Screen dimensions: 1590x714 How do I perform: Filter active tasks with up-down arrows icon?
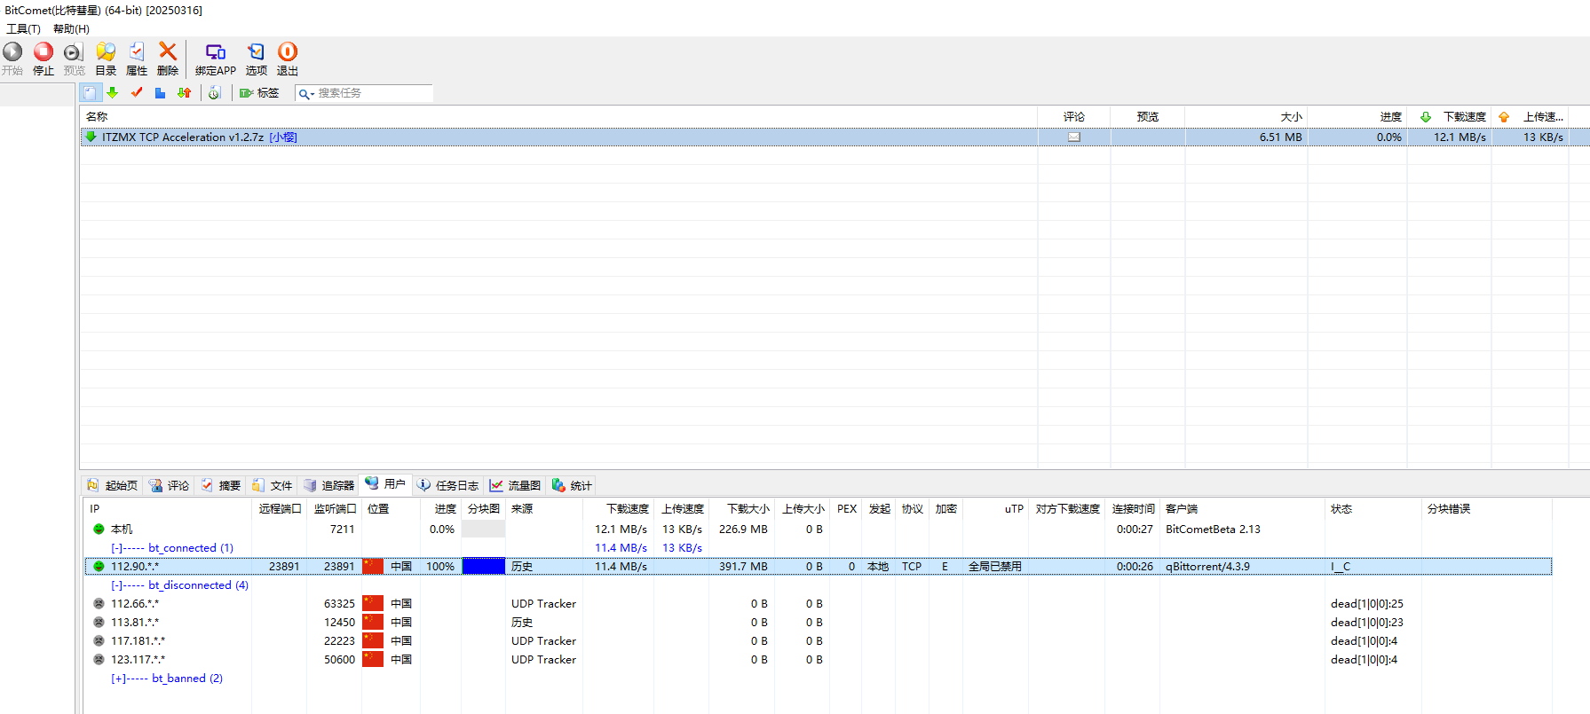(184, 92)
